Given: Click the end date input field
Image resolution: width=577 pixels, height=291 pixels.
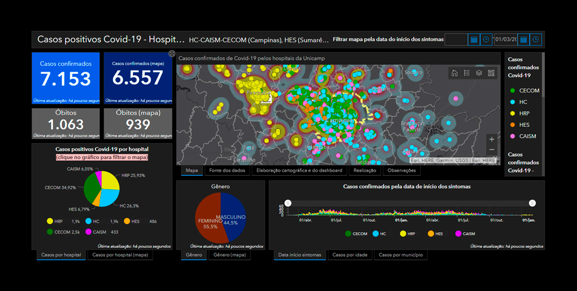Looking at the screenshot, I should [505, 40].
